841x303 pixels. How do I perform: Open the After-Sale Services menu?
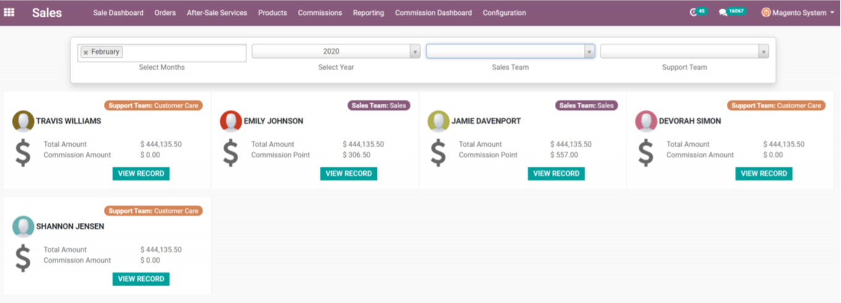tap(217, 12)
